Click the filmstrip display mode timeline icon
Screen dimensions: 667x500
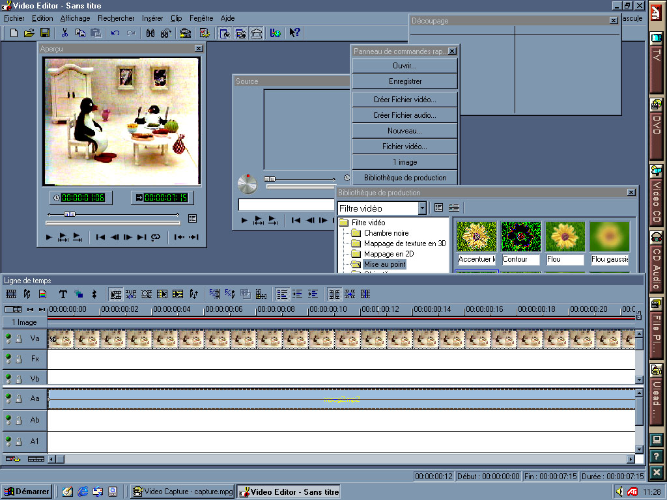[11, 294]
